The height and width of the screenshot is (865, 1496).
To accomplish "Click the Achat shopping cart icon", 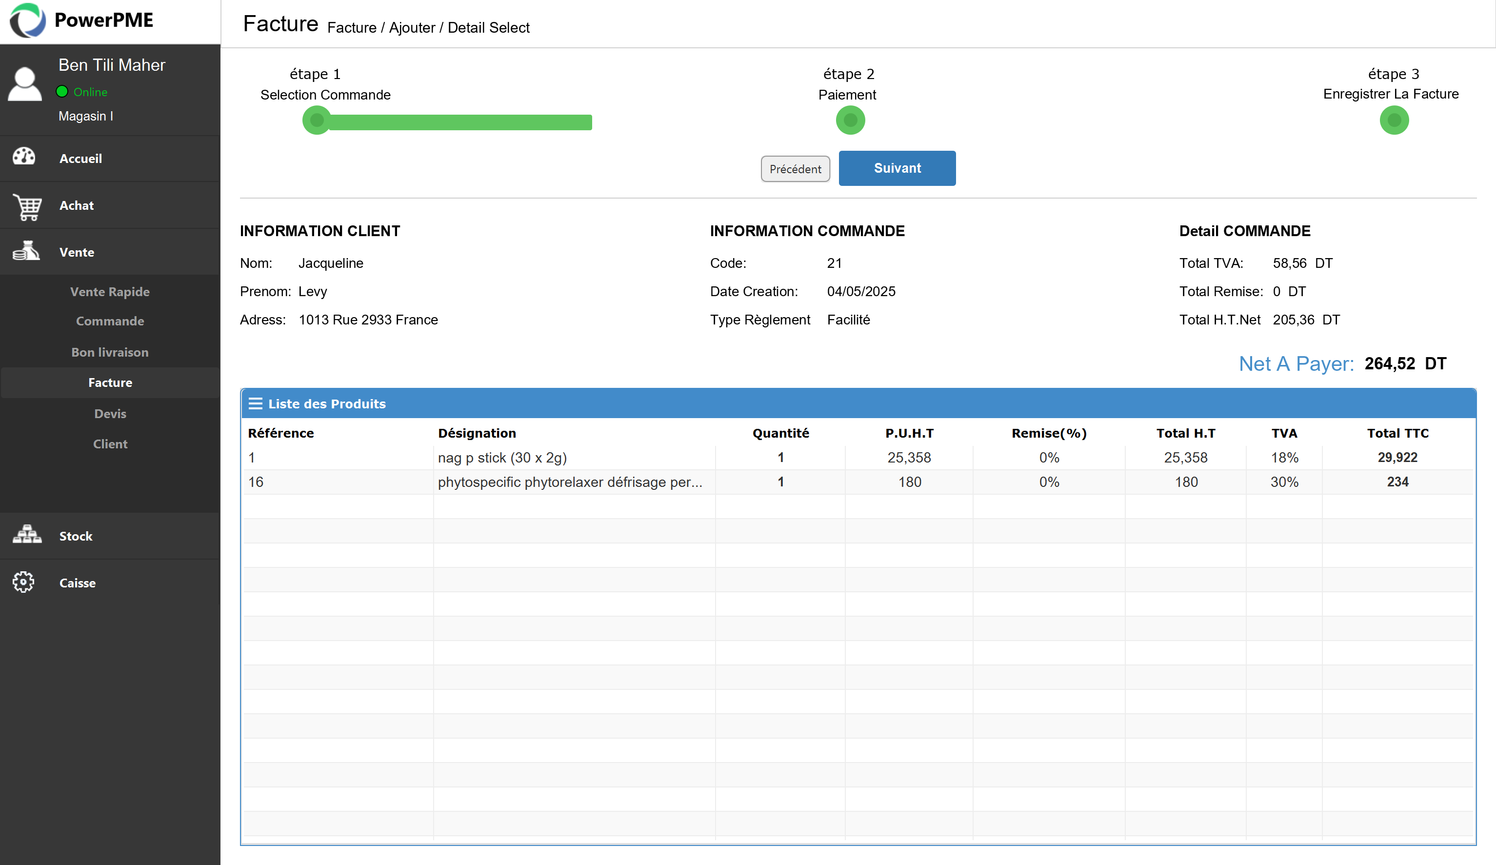I will click(27, 206).
